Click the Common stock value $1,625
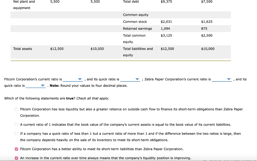This screenshot has height=161, width=257. 207,22
